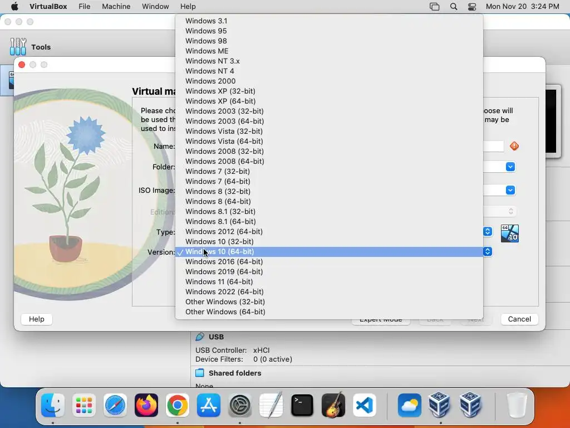Expand the ISO Image dropdown arrow
570x428 pixels.
[x=510, y=190]
